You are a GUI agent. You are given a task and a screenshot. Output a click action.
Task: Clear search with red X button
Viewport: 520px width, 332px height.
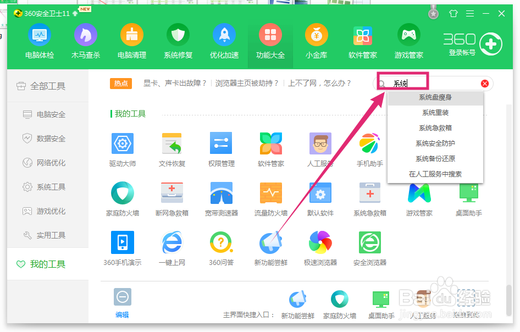coord(484,84)
